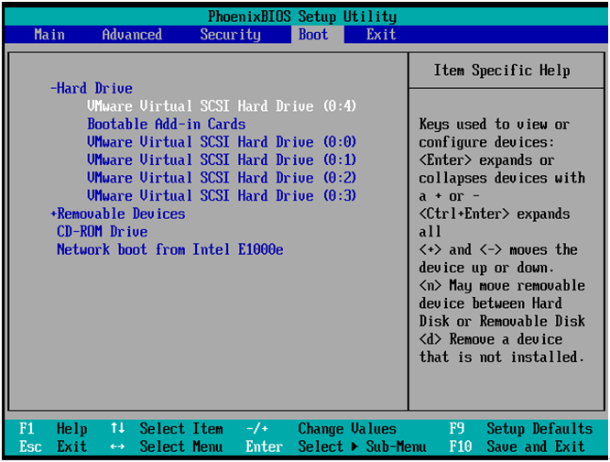Viewport: 610px width, 462px height.
Task: Open the Main menu tab
Action: 49,35
